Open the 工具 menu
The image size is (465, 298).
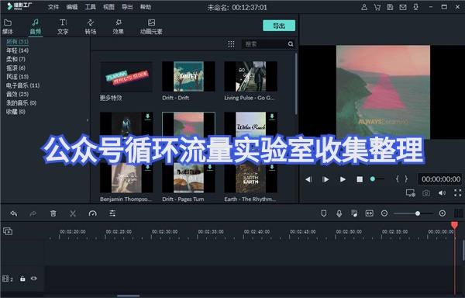pyautogui.click(x=90, y=7)
